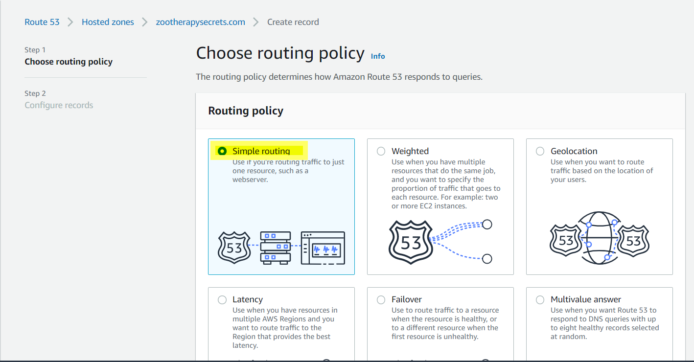The image size is (694, 362).
Task: Select the Multivalue answer radio button
Action: coord(540,299)
